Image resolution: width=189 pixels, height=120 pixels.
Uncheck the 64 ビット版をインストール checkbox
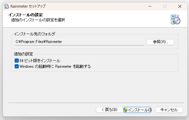[17, 61]
